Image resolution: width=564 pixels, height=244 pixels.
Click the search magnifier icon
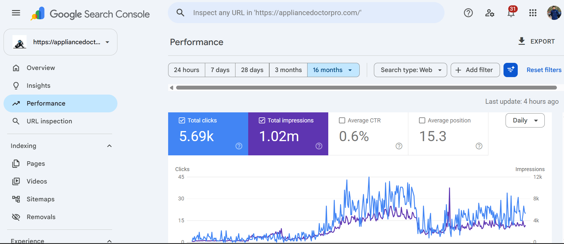(180, 12)
